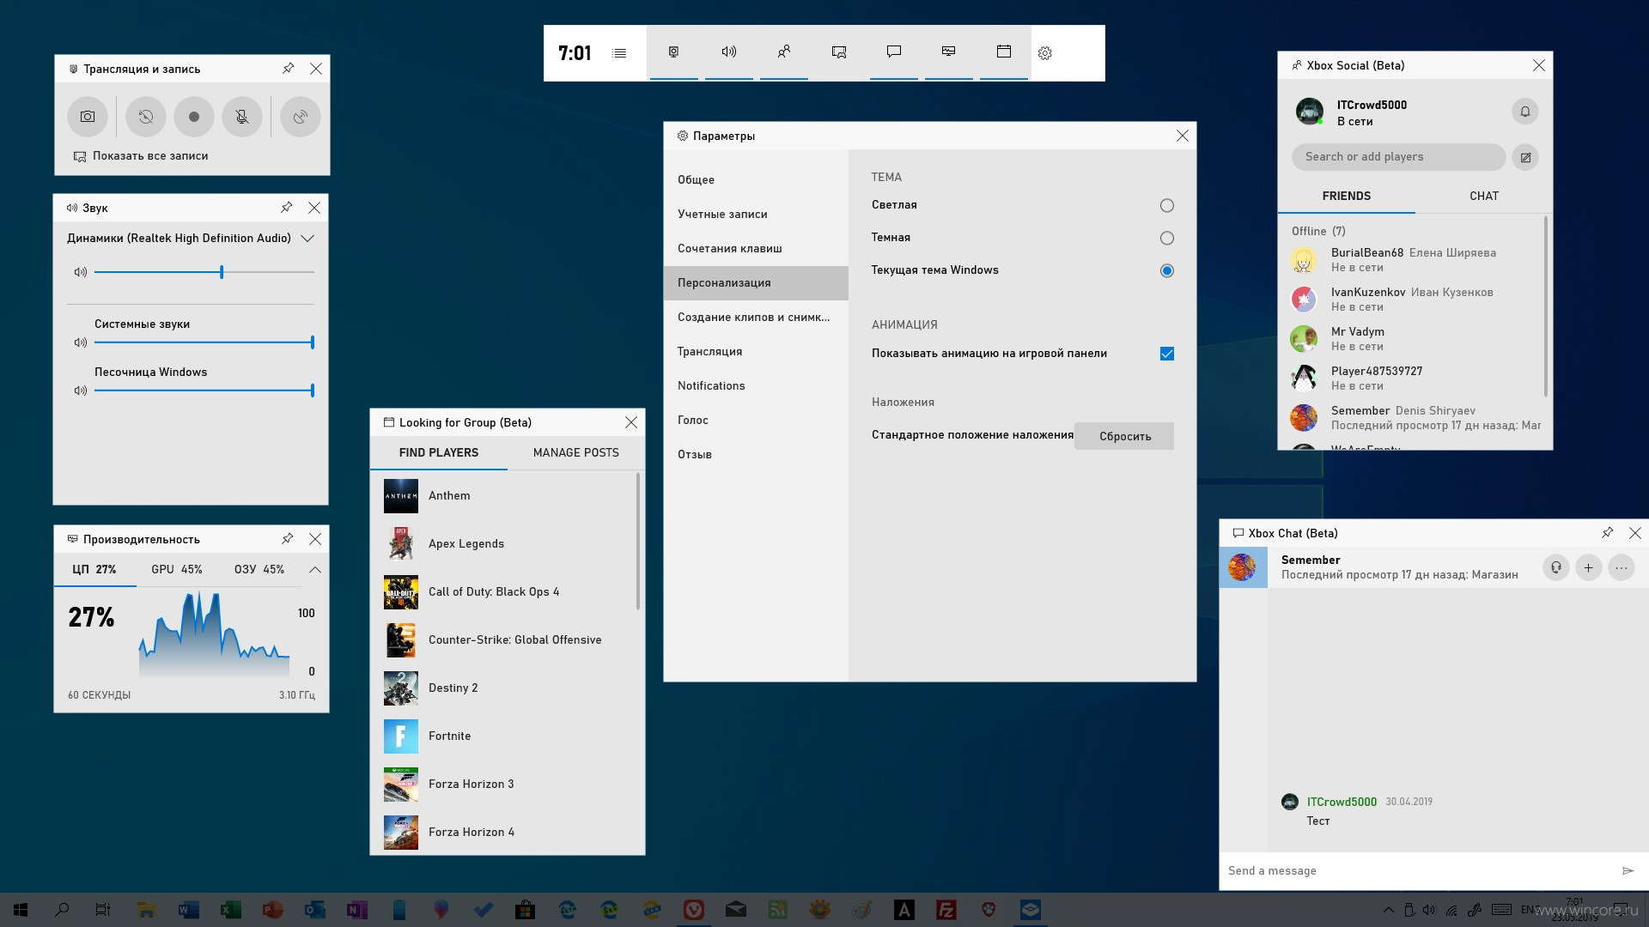The image size is (1649, 927).
Task: Add people with plus icon in Xbox Chat
Action: [x=1589, y=567]
